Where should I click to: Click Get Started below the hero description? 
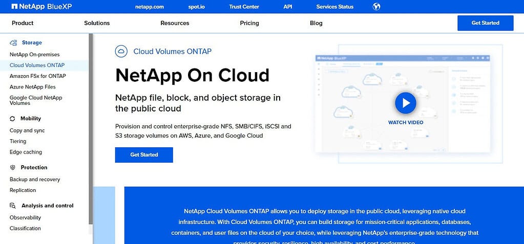click(144, 155)
